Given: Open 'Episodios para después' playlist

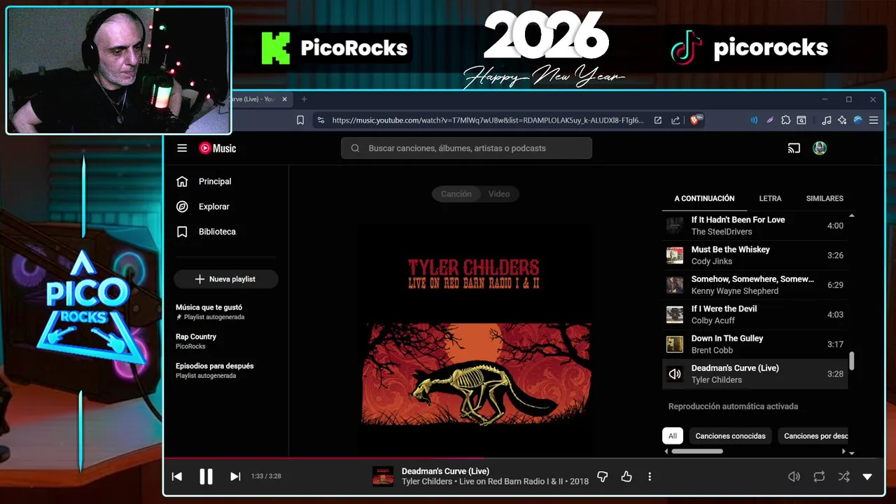Looking at the screenshot, I should coord(214,370).
